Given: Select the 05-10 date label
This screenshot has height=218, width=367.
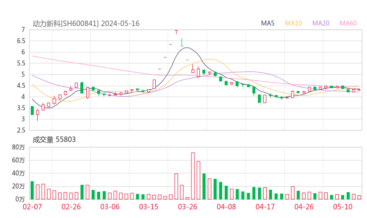Looking at the screenshot, I should pyautogui.click(x=343, y=207).
